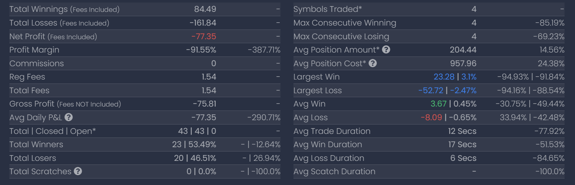Select the Max Consecutive Winning label
This screenshot has width=575, height=185.
coord(345,23)
